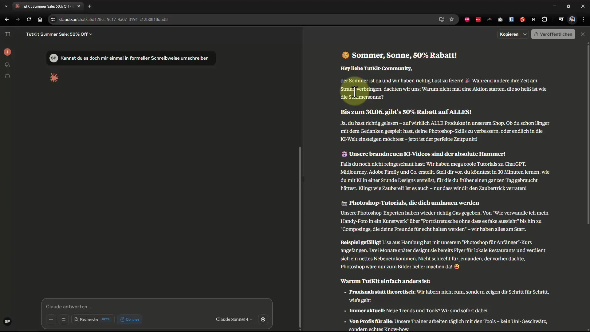Click heading Photoshop-Tutorials, die dich umhauen werden
The image size is (590, 332).
click(414, 203)
